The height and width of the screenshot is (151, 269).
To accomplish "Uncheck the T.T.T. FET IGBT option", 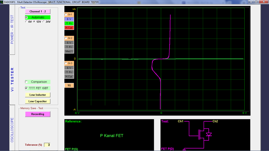I will point(26,88).
